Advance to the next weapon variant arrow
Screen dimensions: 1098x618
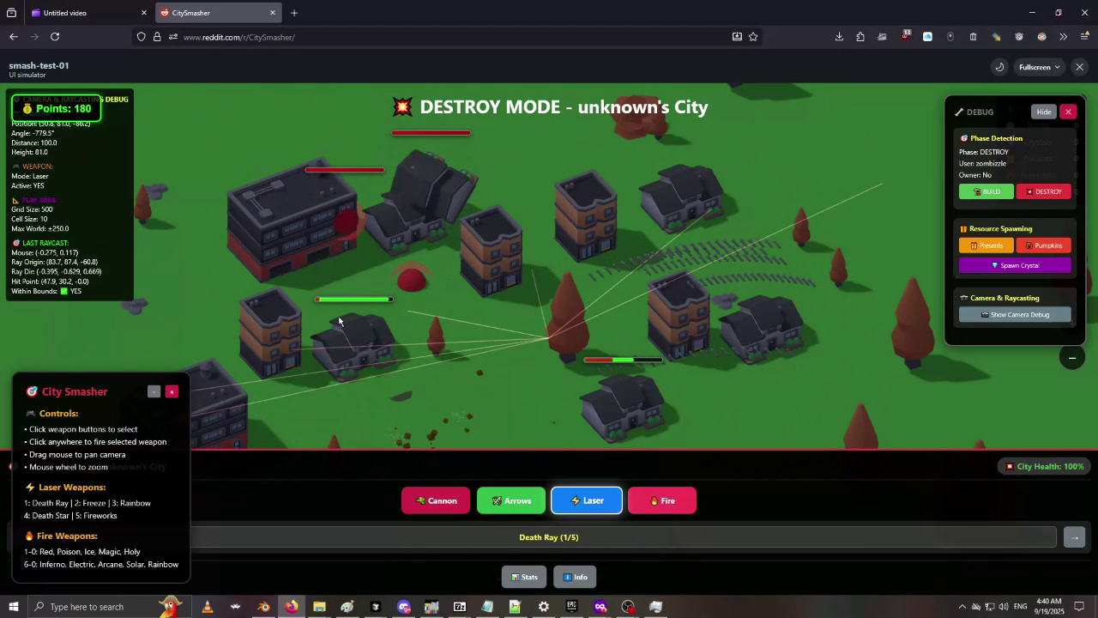tap(1074, 537)
